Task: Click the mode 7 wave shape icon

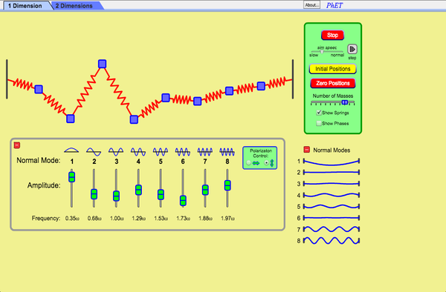Action: 205,152
